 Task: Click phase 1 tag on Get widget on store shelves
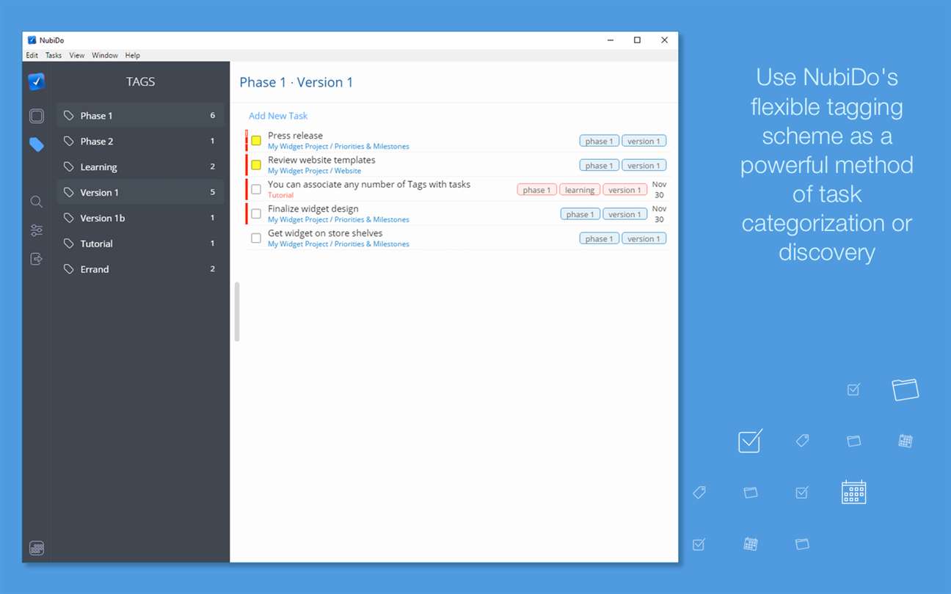[x=600, y=238]
